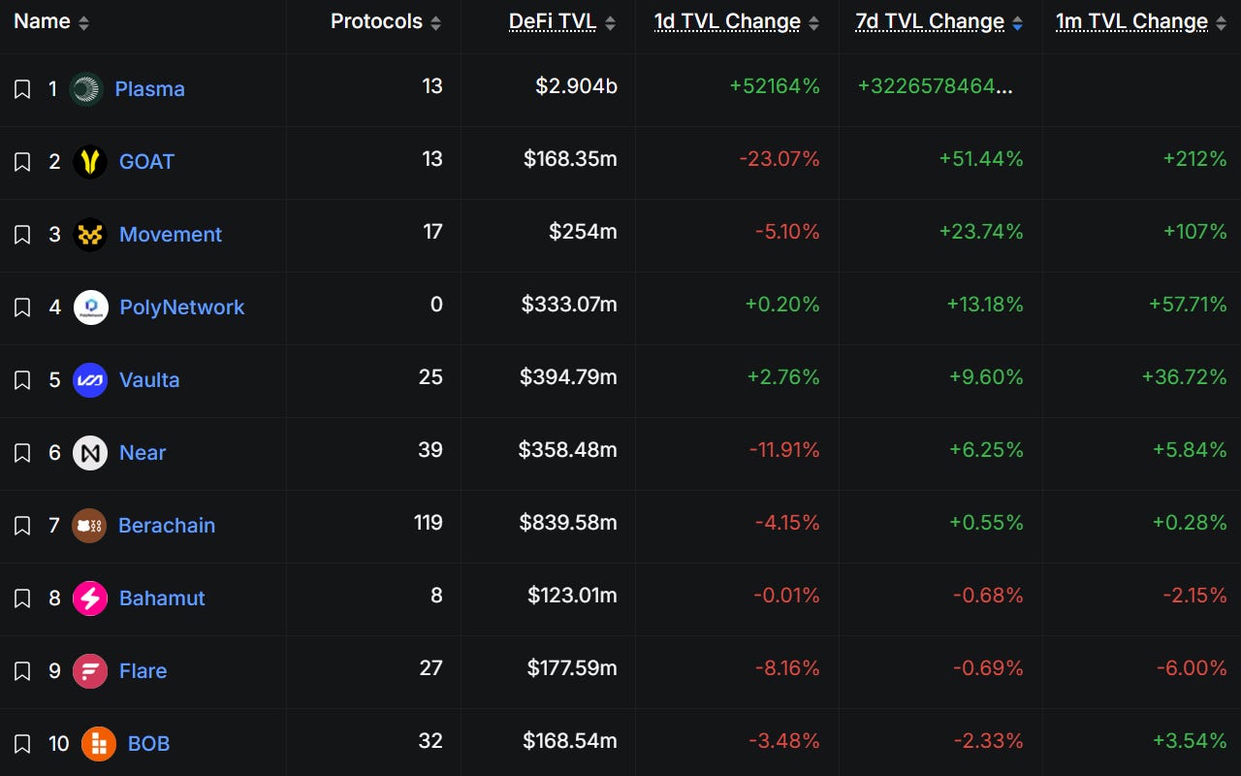Image resolution: width=1241 pixels, height=776 pixels.
Task: Bookmark the Bahamut chain row
Action: [22, 598]
